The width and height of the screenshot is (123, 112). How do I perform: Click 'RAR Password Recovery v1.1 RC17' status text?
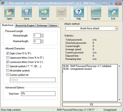tap(76, 110)
